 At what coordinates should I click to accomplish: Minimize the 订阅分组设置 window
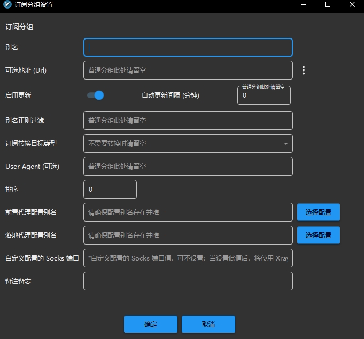304,5
